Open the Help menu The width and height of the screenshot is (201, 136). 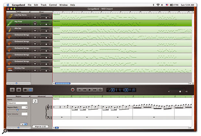point(72,5)
